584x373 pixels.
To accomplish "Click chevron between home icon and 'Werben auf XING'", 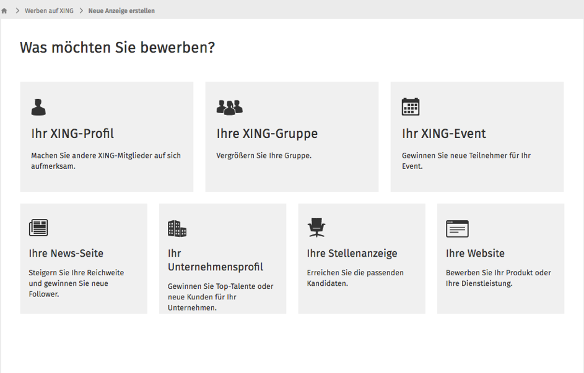I will pos(17,11).
